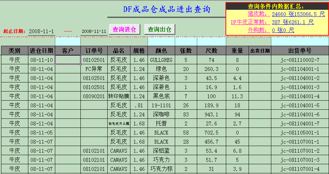This screenshot has height=174, width=329.
Task: Select the start date field 2008-11-1
Action: (x=41, y=31)
